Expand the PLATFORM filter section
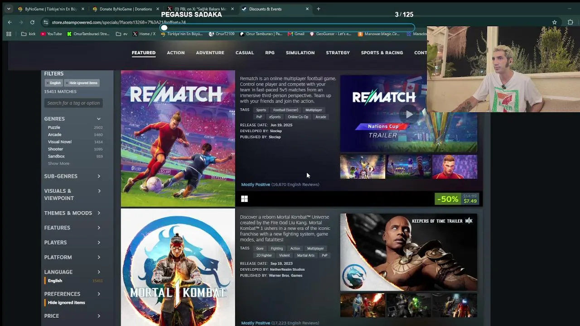This screenshot has width=580, height=326. pos(72,257)
